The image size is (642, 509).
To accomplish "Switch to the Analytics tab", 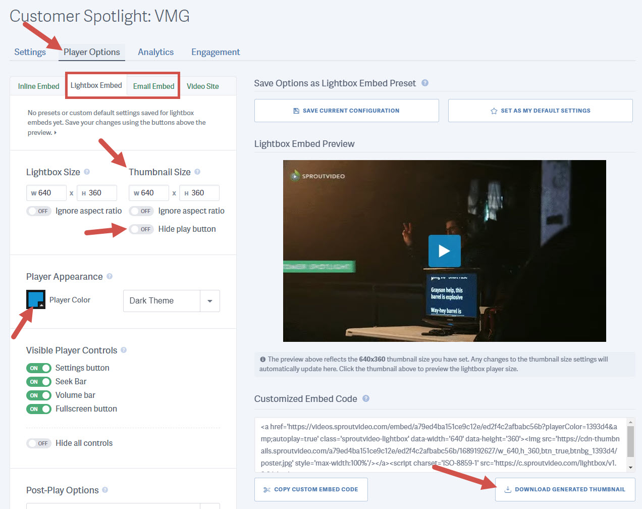I will tap(155, 52).
